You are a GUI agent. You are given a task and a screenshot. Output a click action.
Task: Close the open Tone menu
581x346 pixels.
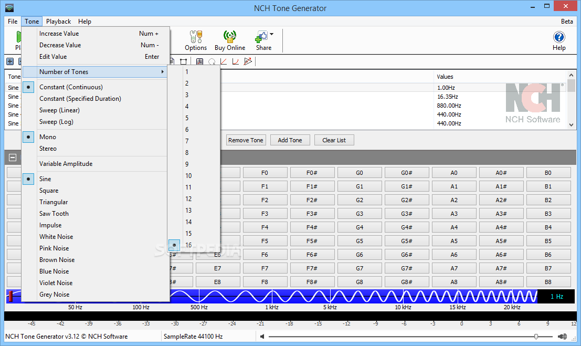coord(32,21)
